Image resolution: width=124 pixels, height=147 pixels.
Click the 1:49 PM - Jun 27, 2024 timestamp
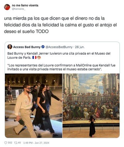click(x=36, y=143)
